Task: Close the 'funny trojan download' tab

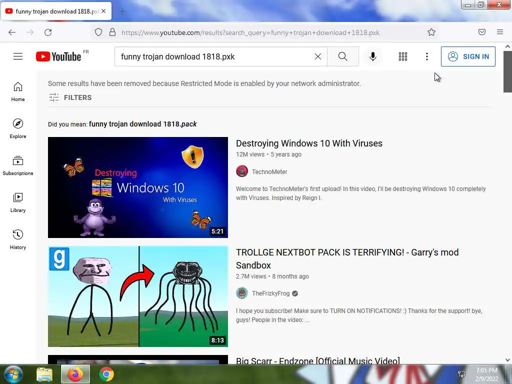Action: point(103,11)
